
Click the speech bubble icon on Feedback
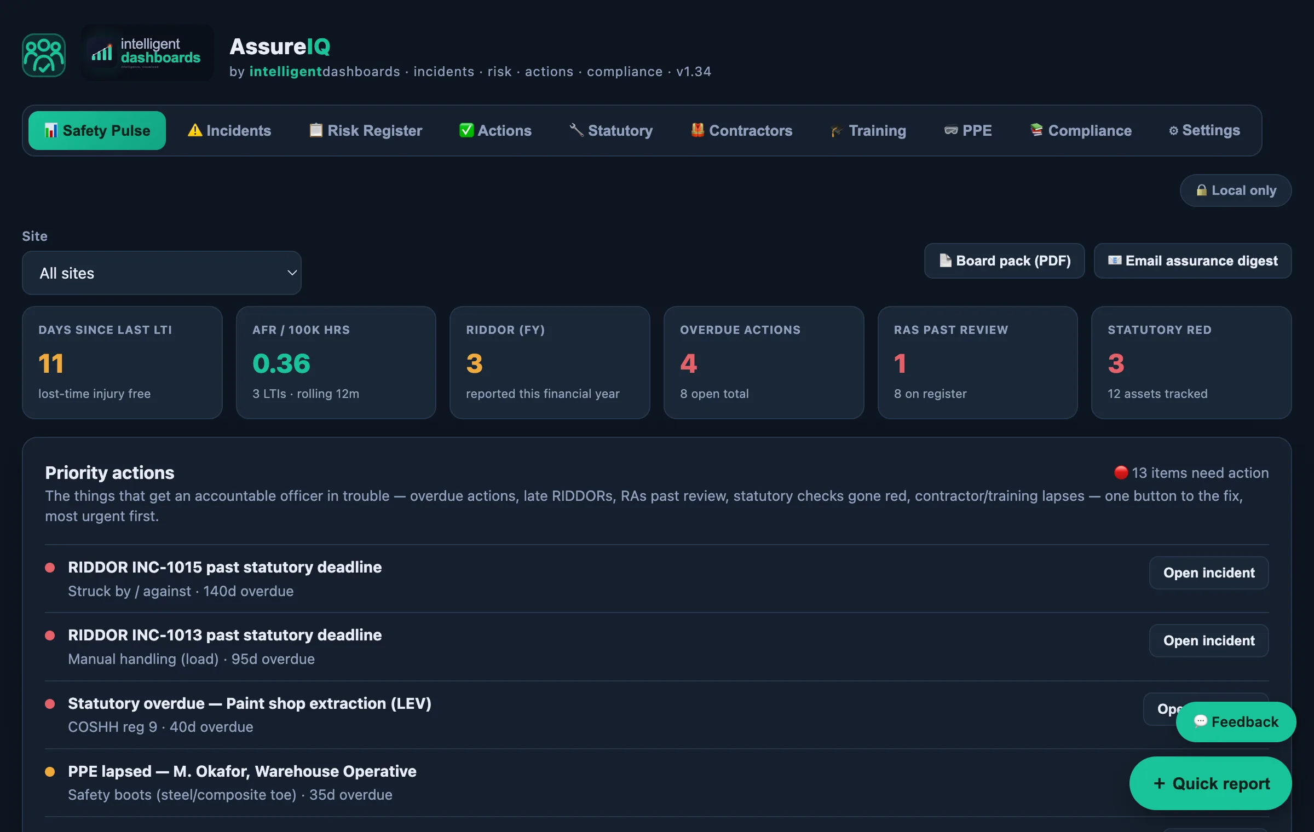[1201, 721]
